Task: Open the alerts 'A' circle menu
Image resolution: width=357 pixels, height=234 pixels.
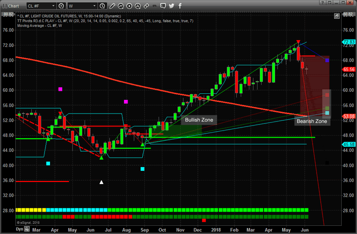Action: pos(138,6)
